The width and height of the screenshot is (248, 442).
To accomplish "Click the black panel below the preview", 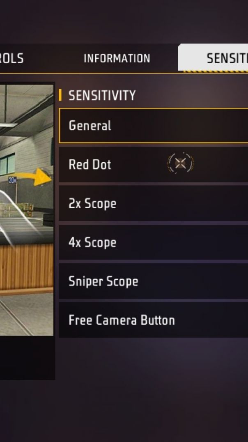I will (28, 358).
